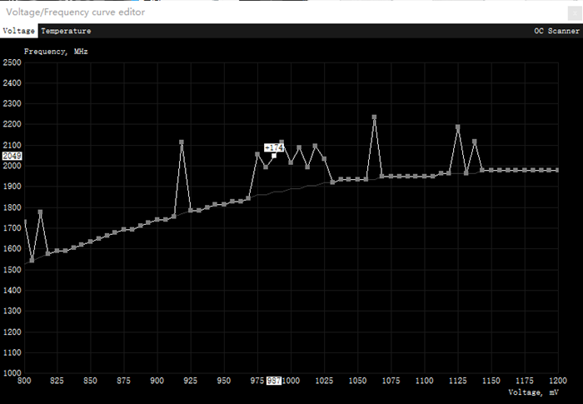583x404 pixels.
Task: Select the curve point at 975 mV
Action: [x=257, y=153]
